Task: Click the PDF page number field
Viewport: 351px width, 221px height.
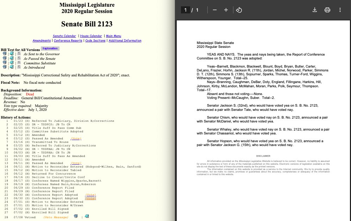Action: [185, 10]
